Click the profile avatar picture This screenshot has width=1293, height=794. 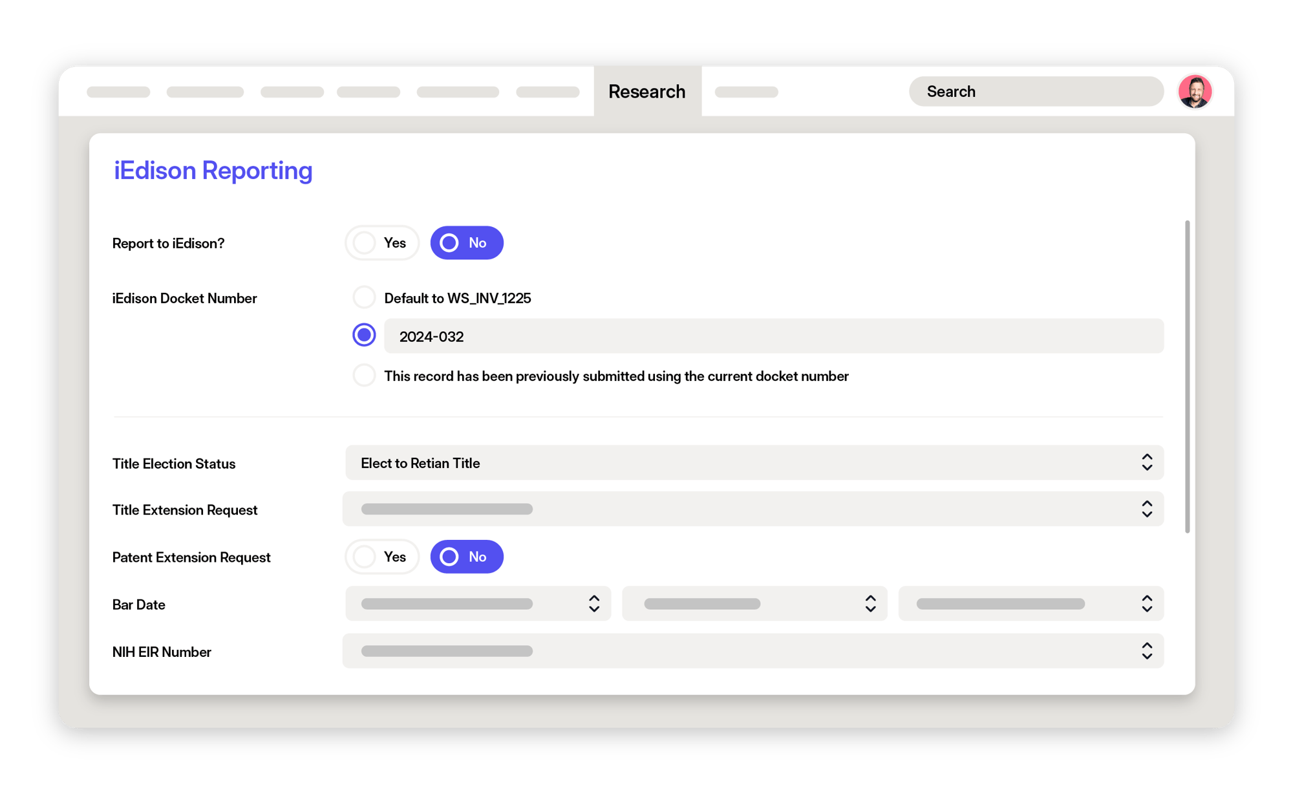tap(1195, 91)
